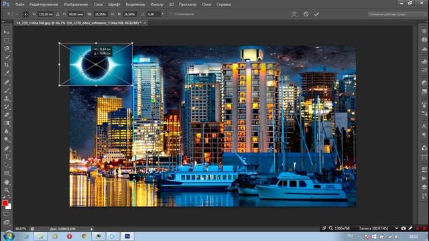Open the Фильтр menu
The image size is (429, 241).
[x=157, y=5]
